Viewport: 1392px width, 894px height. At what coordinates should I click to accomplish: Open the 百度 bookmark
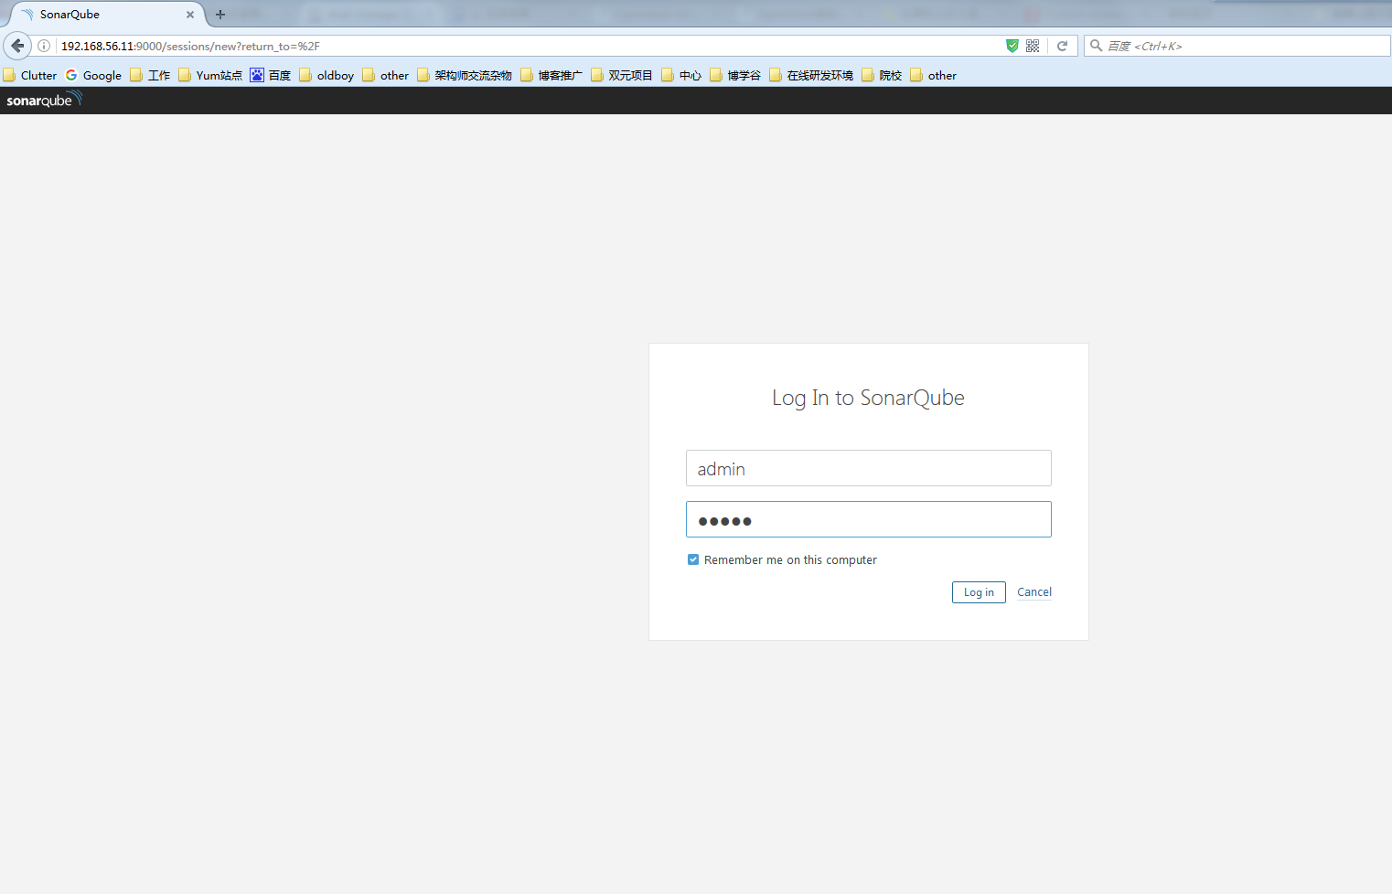point(271,75)
